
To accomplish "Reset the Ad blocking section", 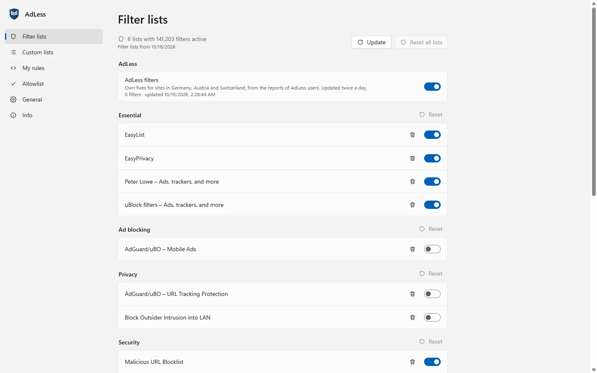I will (x=431, y=229).
